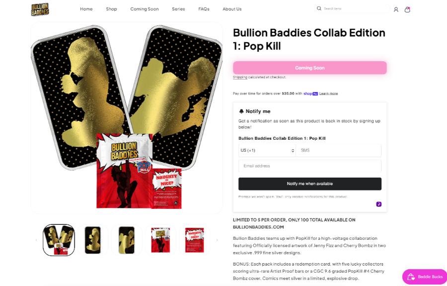Follow the Shop Pay Learn more link
The height and width of the screenshot is (286, 447).
coord(328,94)
